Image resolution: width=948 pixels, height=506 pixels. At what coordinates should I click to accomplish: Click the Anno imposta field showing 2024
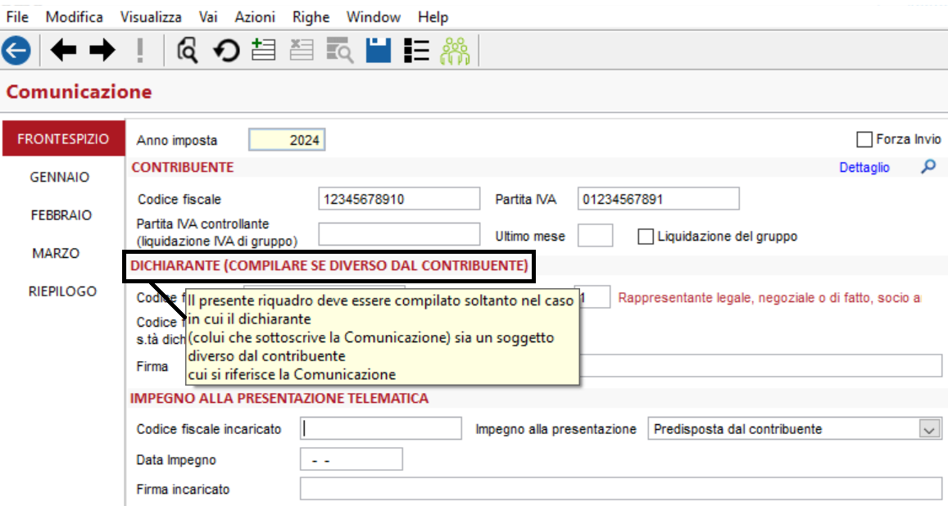287,140
